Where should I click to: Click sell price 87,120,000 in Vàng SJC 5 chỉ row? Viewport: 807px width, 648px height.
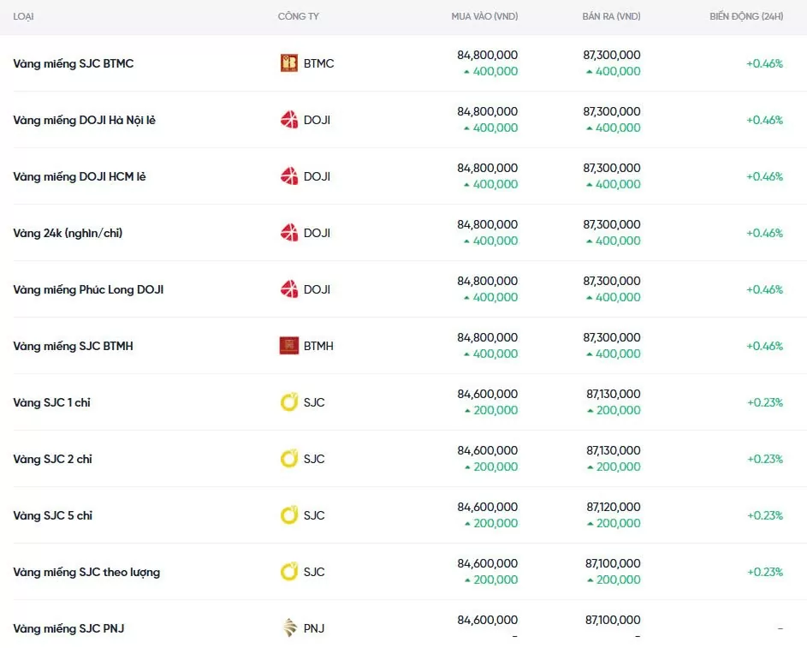[x=614, y=507]
